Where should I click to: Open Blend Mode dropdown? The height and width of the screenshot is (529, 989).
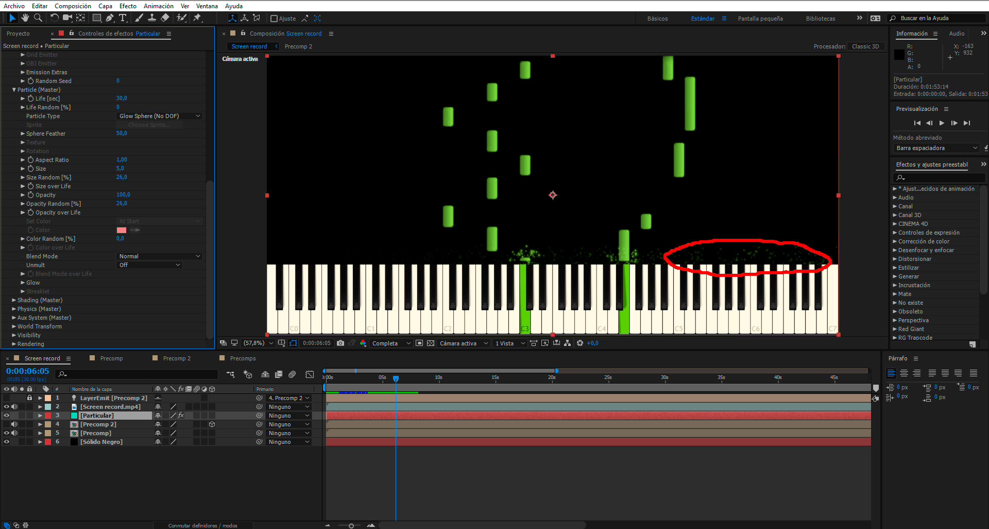pos(159,257)
